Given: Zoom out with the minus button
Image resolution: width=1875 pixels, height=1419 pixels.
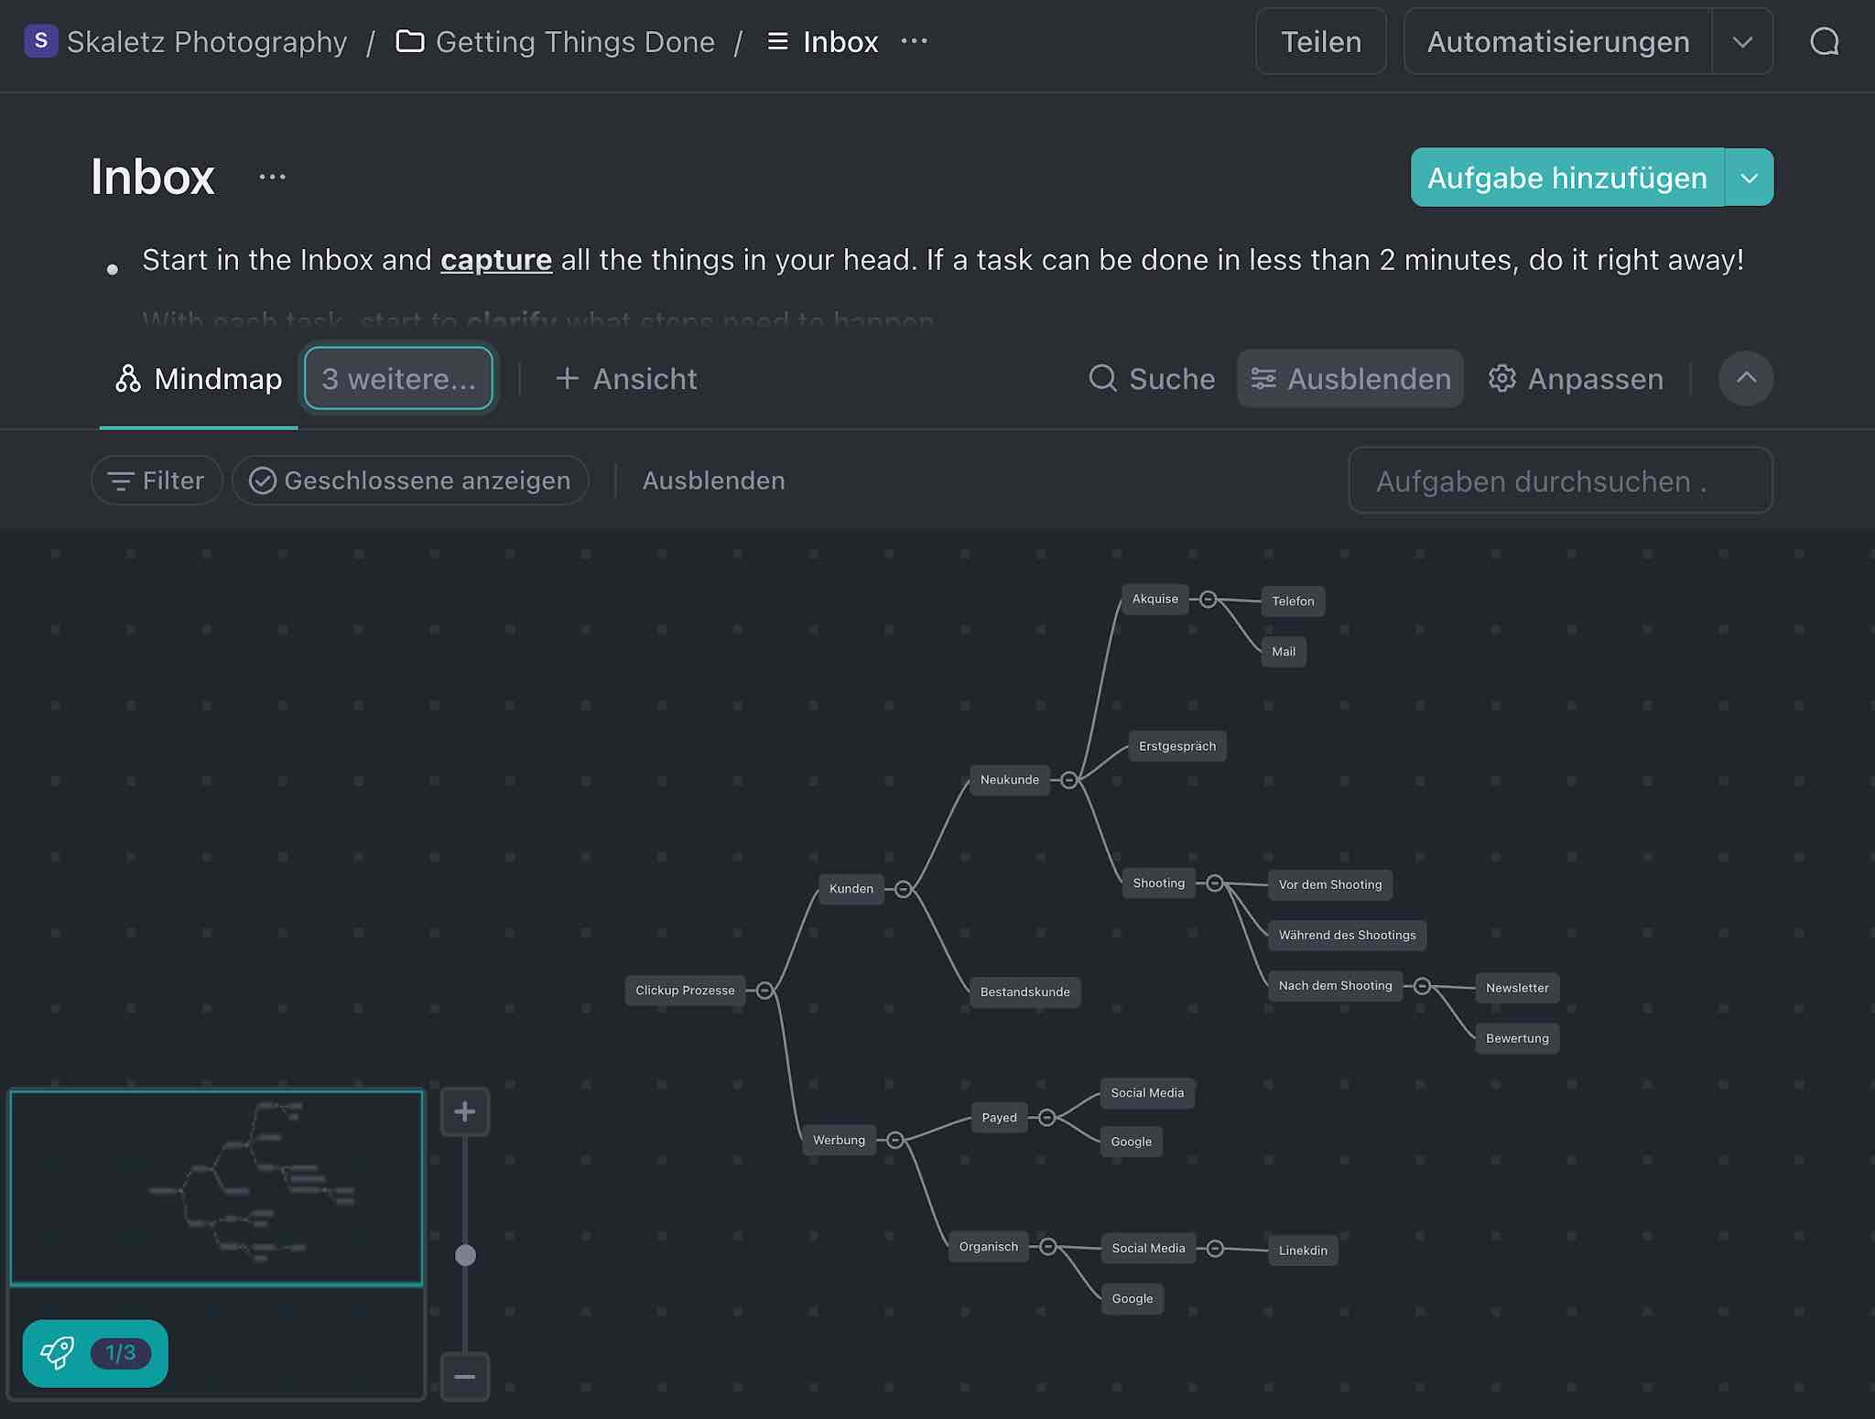Looking at the screenshot, I should point(465,1376).
